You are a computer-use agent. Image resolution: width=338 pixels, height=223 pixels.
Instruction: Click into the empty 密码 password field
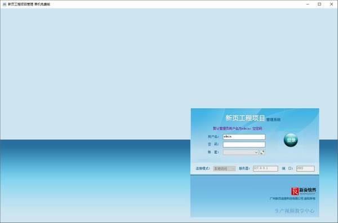coord(244,144)
